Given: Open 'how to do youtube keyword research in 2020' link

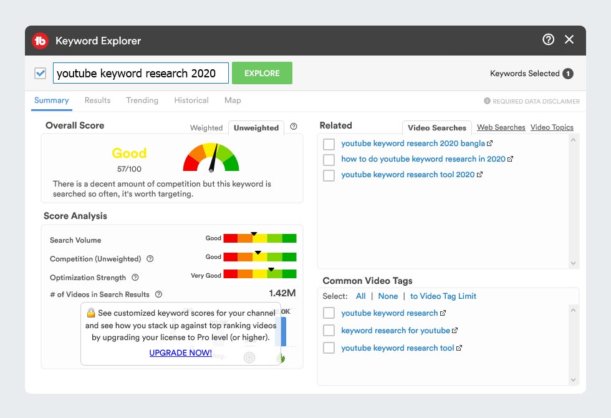Looking at the screenshot, I should click(x=423, y=159).
